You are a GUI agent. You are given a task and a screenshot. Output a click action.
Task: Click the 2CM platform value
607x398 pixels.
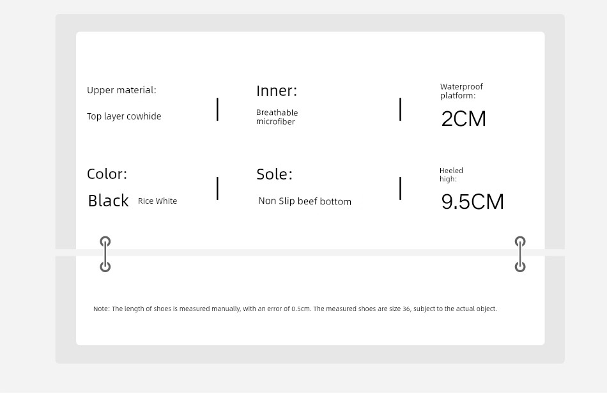(463, 118)
